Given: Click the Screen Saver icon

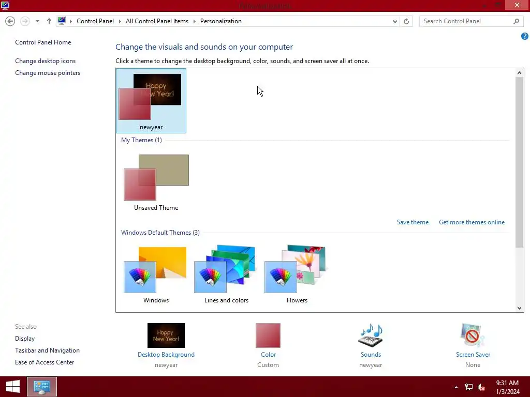Looking at the screenshot, I should [x=473, y=335].
